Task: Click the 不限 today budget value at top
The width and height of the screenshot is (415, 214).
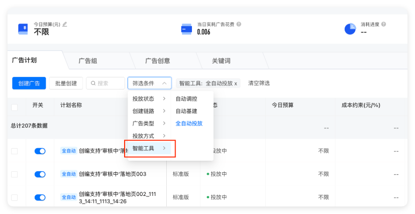Action: [41, 32]
